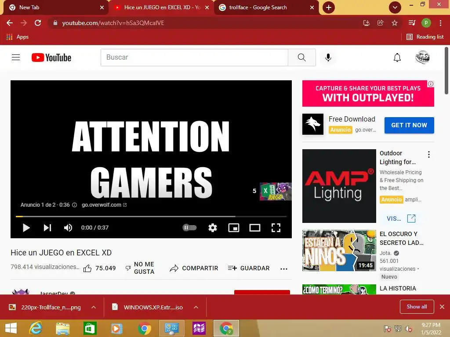Image resolution: width=450 pixels, height=337 pixels.
Task: Open more actions three-dot menu under the video
Action: (284, 269)
